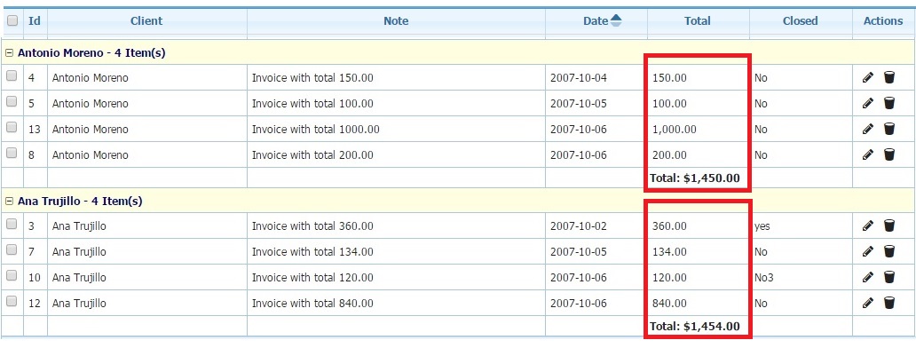Select the 1,000.00 total cell
The width and height of the screenshot is (916, 348).
click(x=699, y=129)
